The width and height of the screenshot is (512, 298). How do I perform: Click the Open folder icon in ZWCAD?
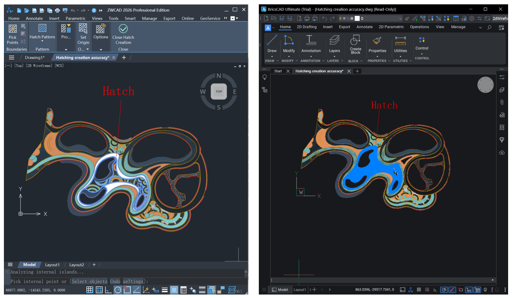tap(26, 10)
